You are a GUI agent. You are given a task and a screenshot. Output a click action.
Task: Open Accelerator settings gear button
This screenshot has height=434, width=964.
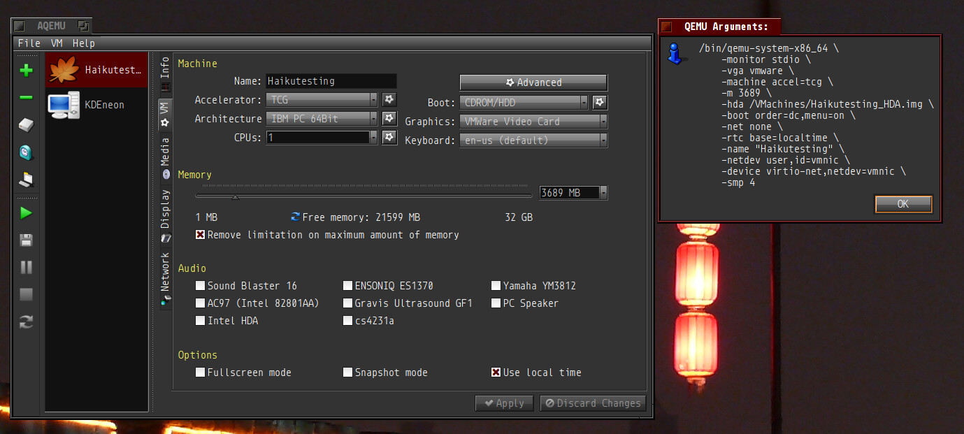coord(389,100)
